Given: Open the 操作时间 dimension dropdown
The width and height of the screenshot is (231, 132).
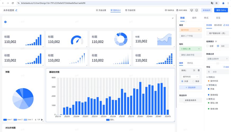Looking at the screenshot, I should [x=190, y=30].
